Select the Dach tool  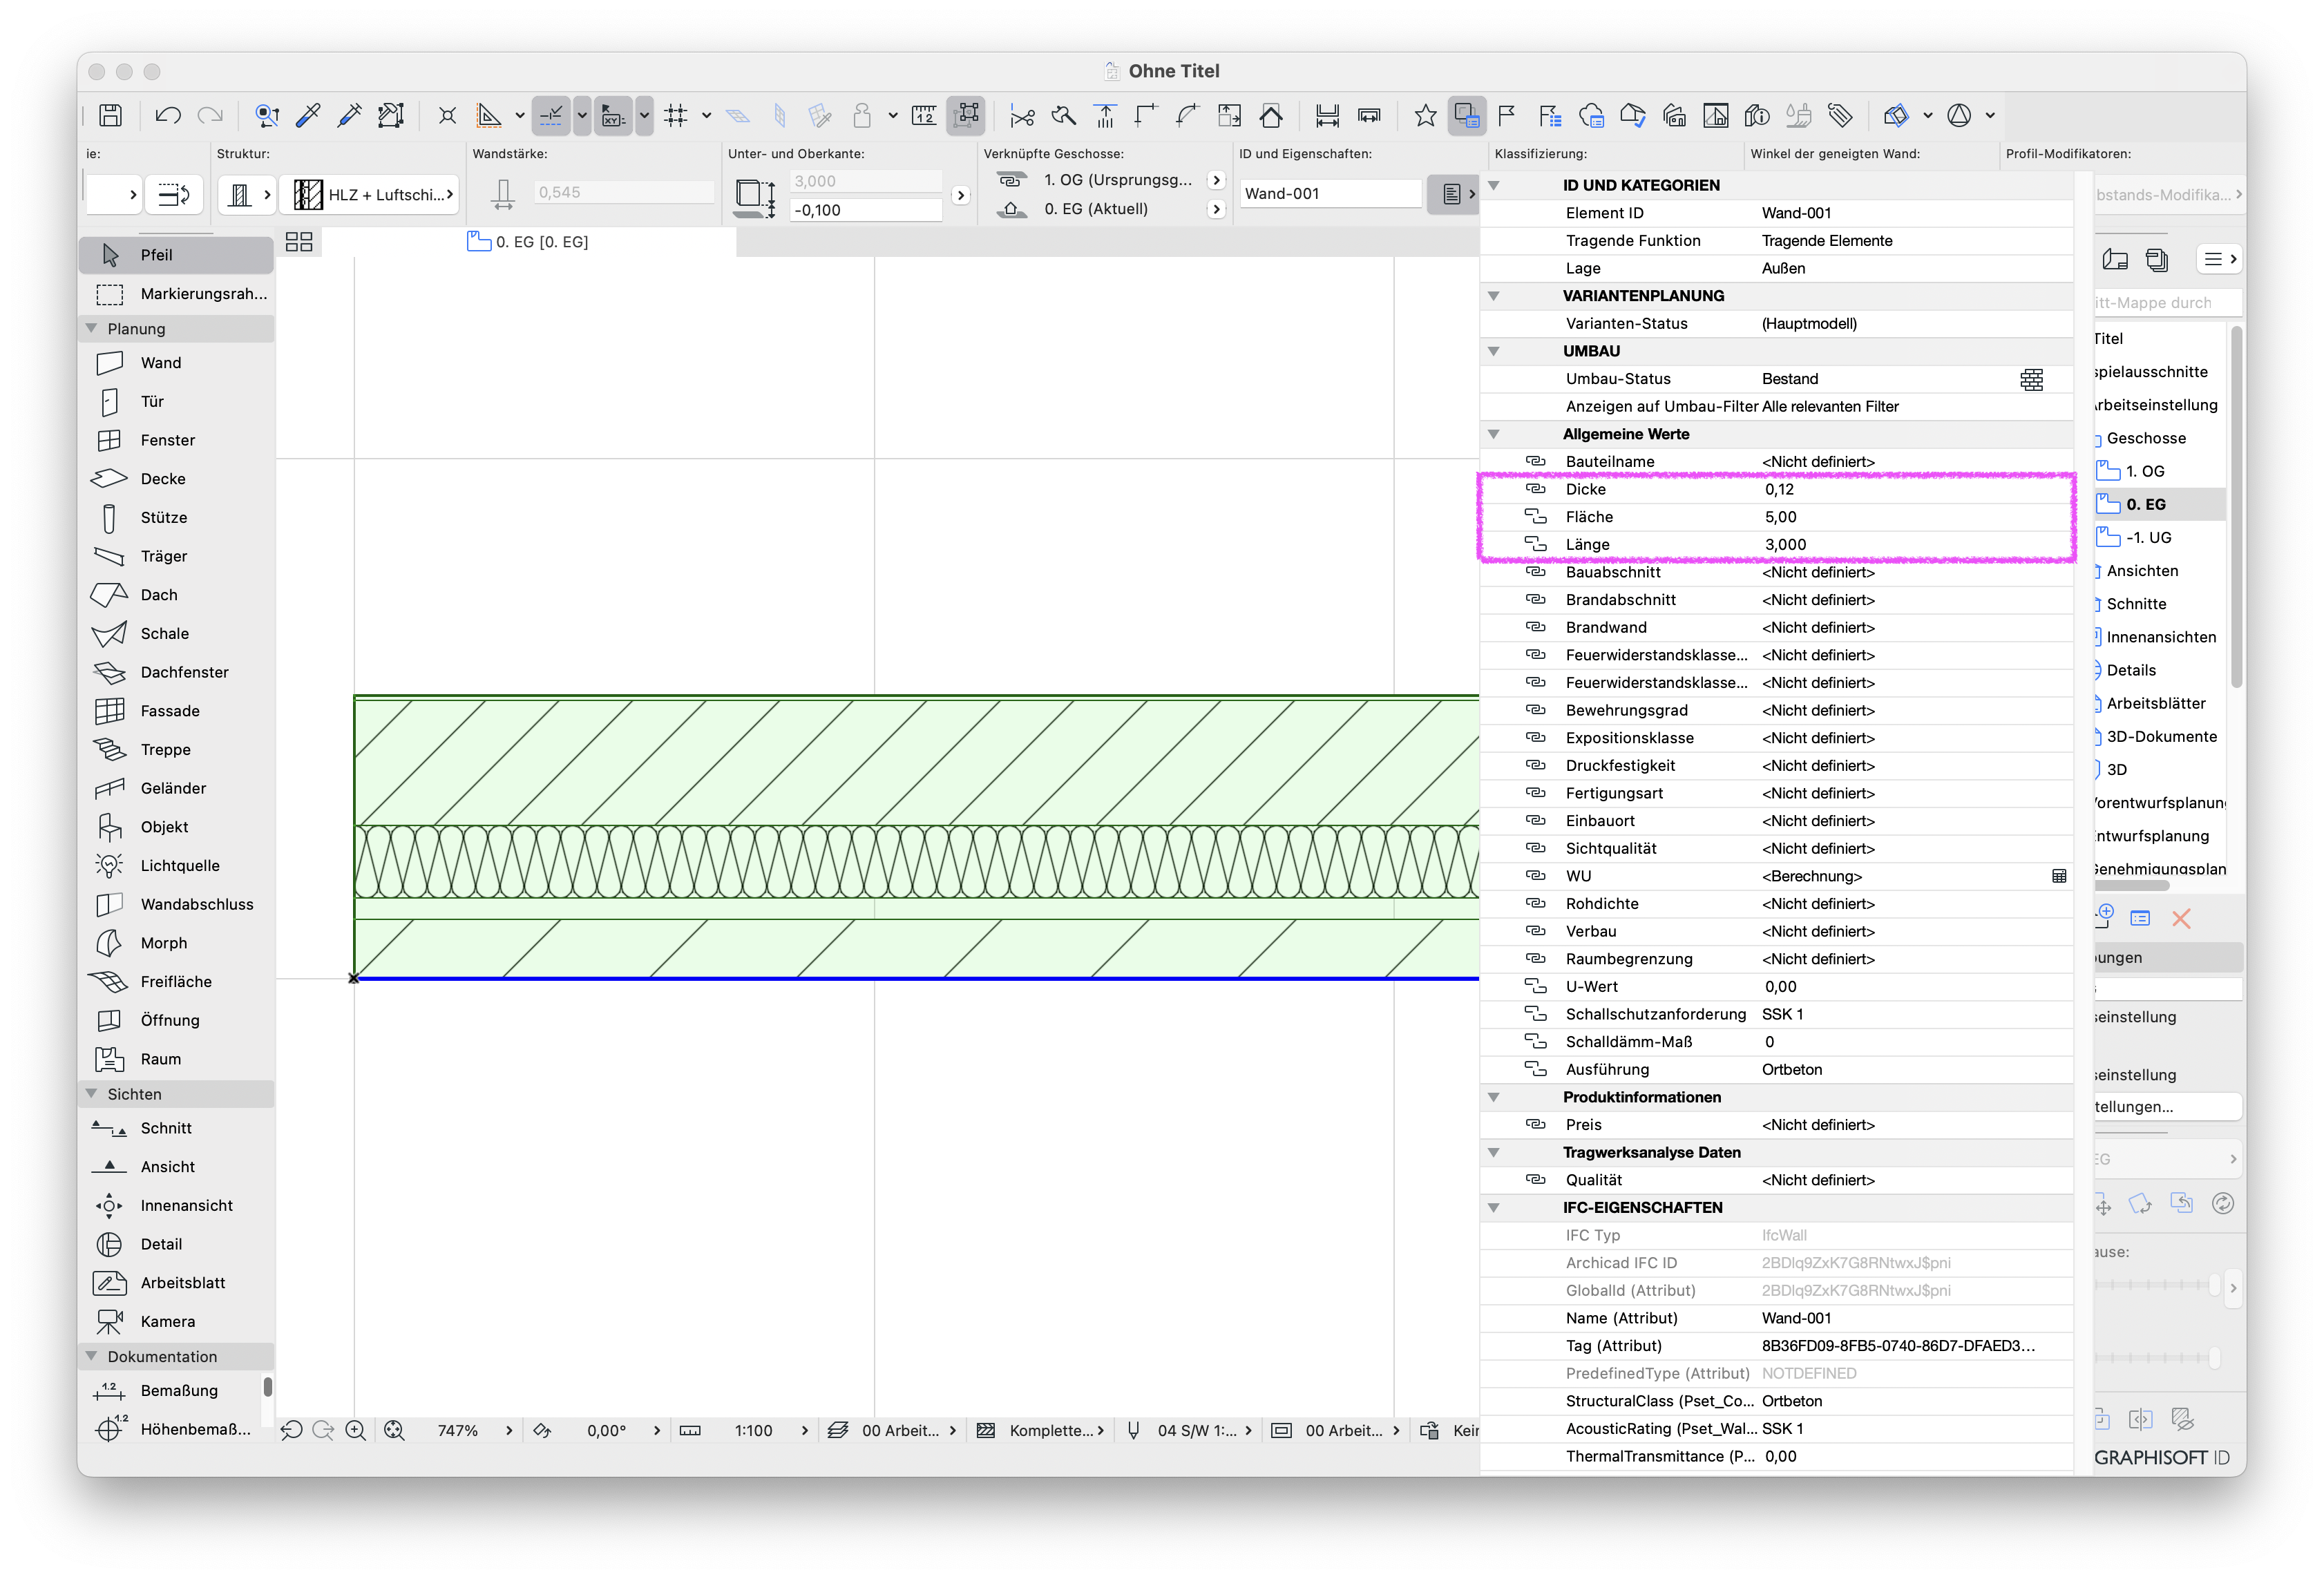click(176, 595)
